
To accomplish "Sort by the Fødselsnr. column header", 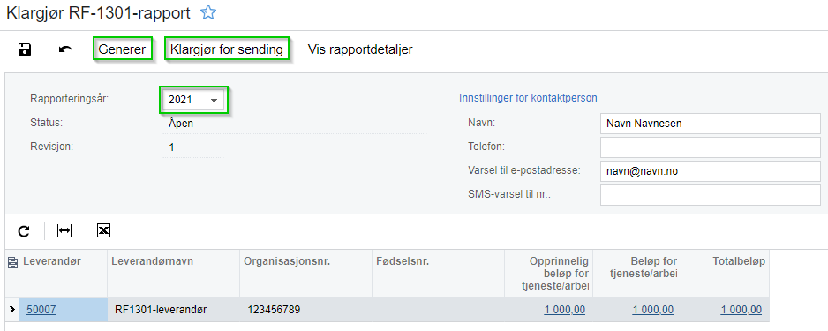I will coord(439,274).
